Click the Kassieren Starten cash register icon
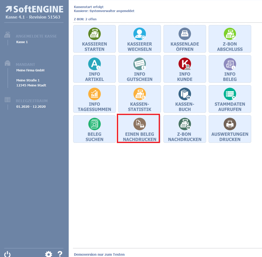 [95, 34]
